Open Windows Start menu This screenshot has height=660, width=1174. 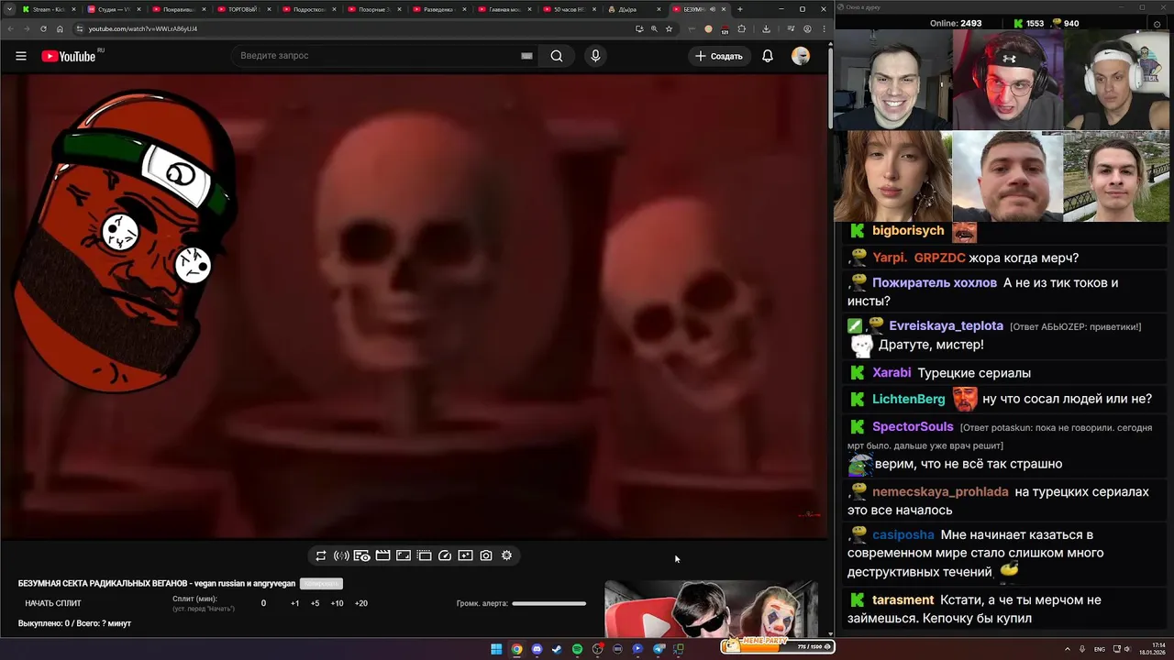pos(496,649)
